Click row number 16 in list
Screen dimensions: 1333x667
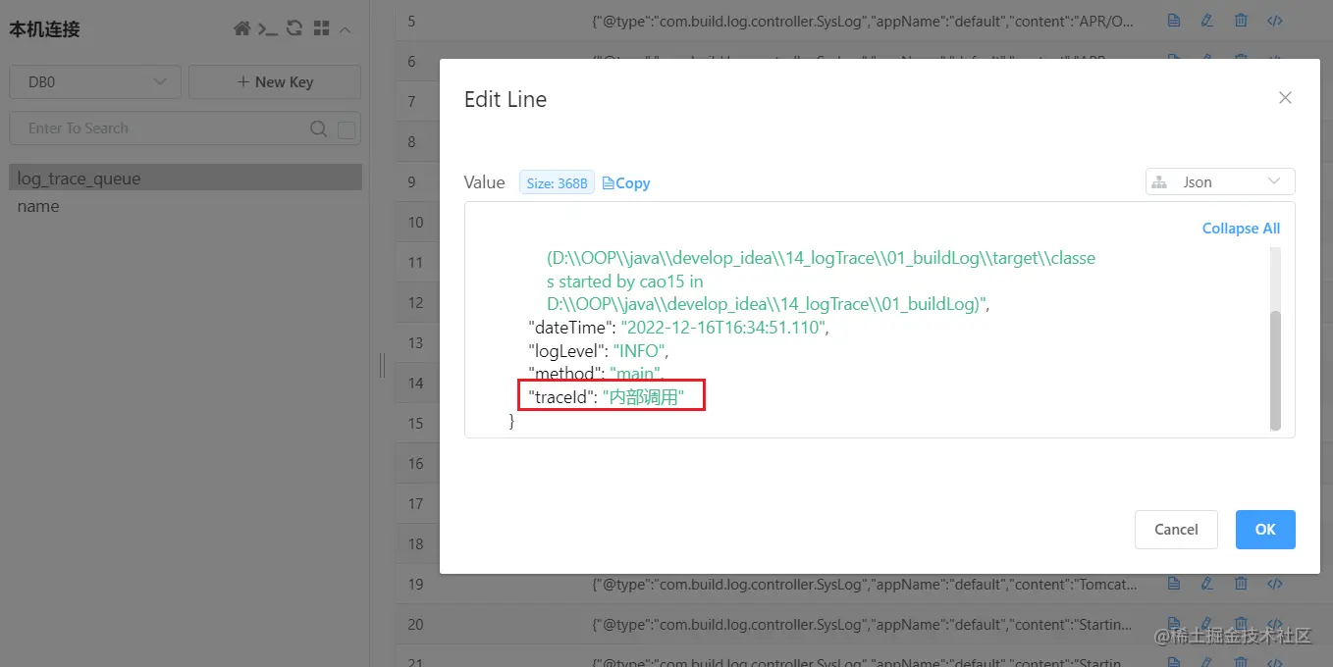click(415, 463)
